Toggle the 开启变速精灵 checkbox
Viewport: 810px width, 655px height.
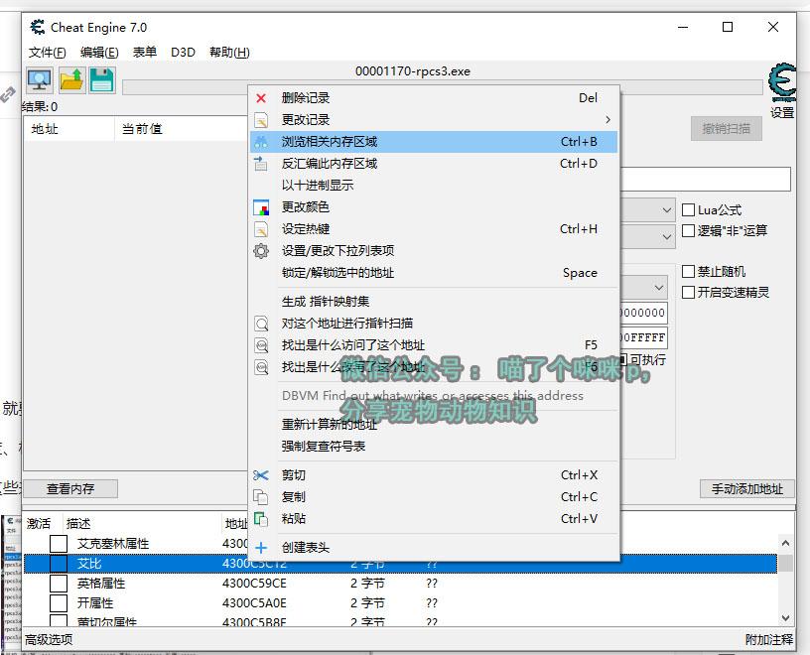tap(688, 293)
